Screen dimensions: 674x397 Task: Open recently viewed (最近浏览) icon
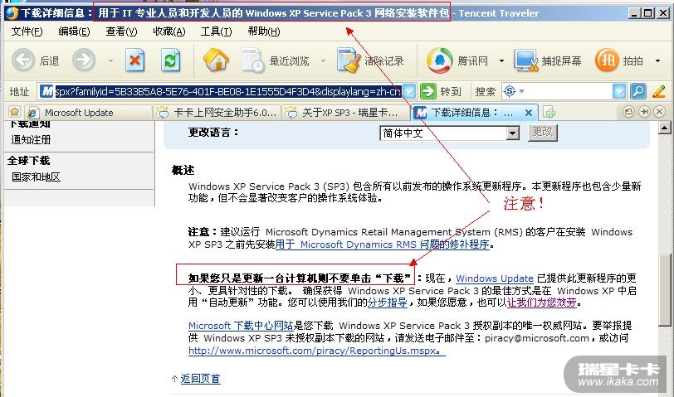(x=252, y=61)
